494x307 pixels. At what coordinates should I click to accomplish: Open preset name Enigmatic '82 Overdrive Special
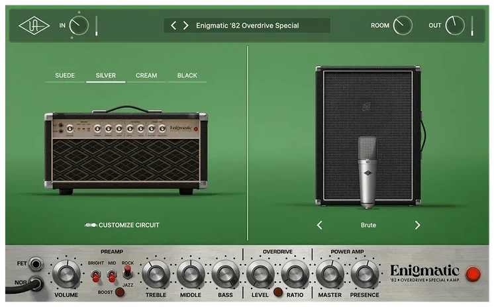coord(247,26)
